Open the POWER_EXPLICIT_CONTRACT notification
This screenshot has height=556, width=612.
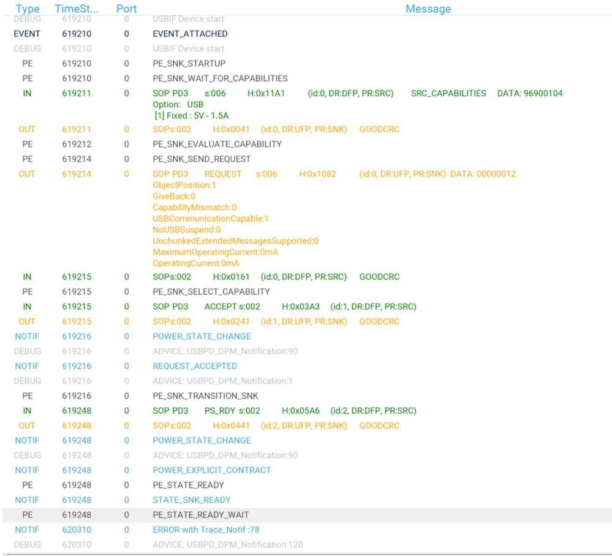click(211, 470)
